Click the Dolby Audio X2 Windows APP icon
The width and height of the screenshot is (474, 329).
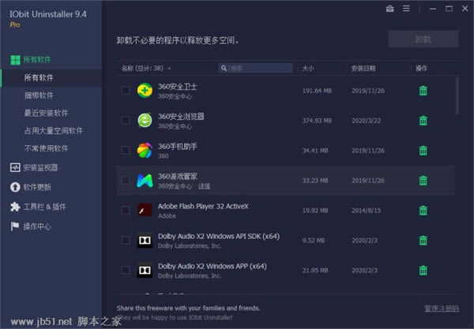[x=145, y=270]
